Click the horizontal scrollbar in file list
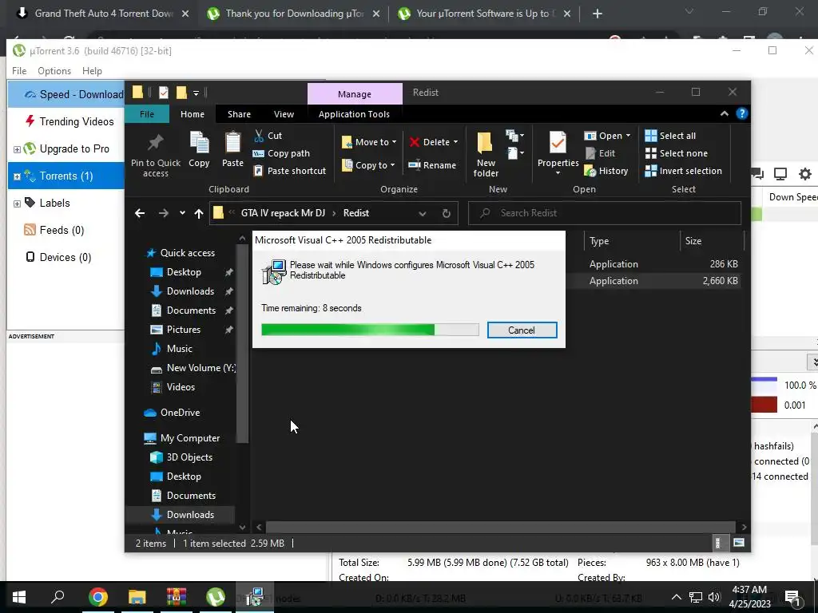 pyautogui.click(x=500, y=527)
